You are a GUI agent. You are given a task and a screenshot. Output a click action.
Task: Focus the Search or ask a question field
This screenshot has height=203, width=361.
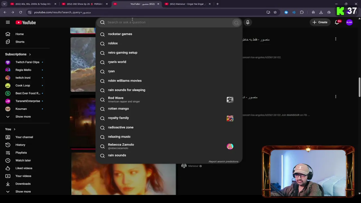pyautogui.click(x=169, y=22)
